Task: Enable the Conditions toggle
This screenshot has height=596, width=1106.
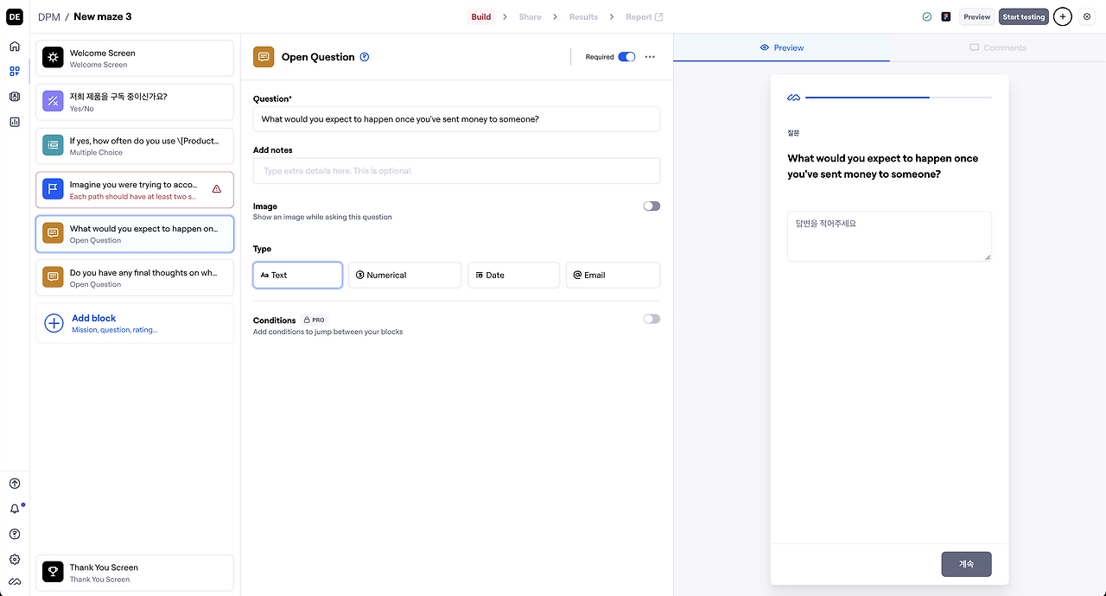Action: 652,319
